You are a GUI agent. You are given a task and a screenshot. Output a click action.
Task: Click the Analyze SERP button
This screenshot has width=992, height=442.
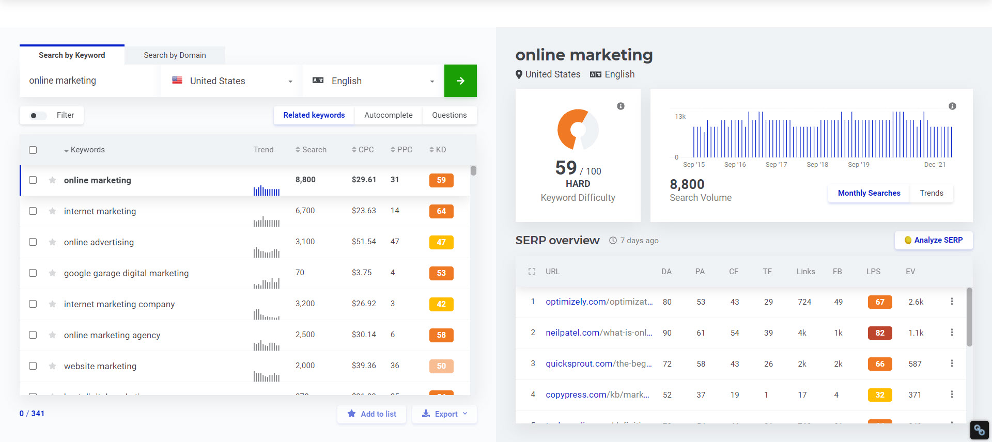pos(933,240)
